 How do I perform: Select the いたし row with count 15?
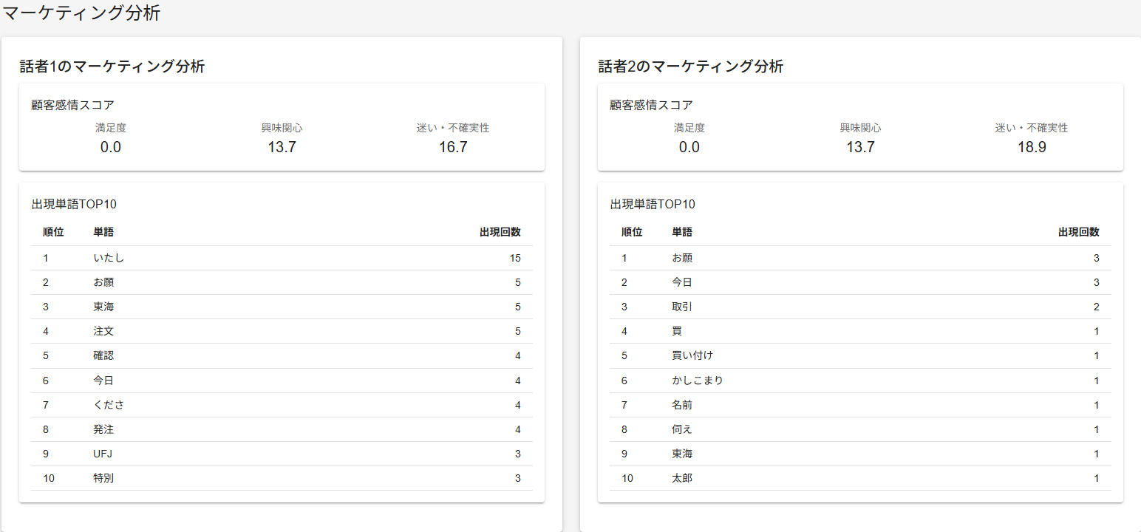(x=282, y=258)
